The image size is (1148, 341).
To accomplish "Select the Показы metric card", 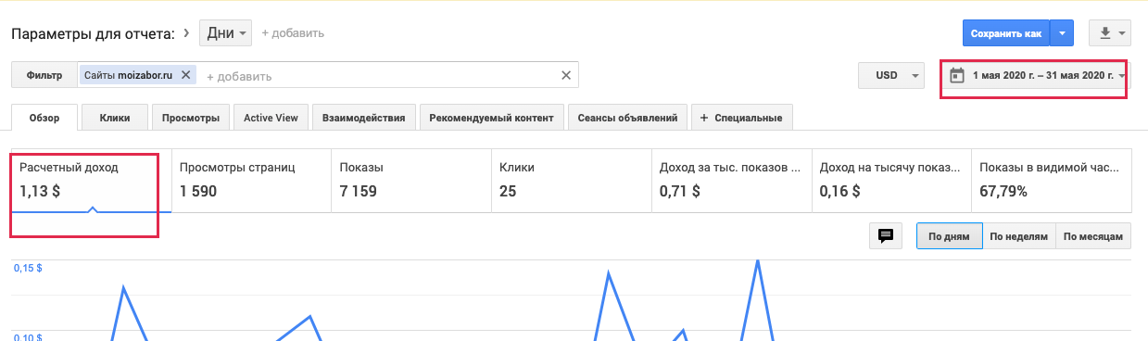I will coord(411,181).
